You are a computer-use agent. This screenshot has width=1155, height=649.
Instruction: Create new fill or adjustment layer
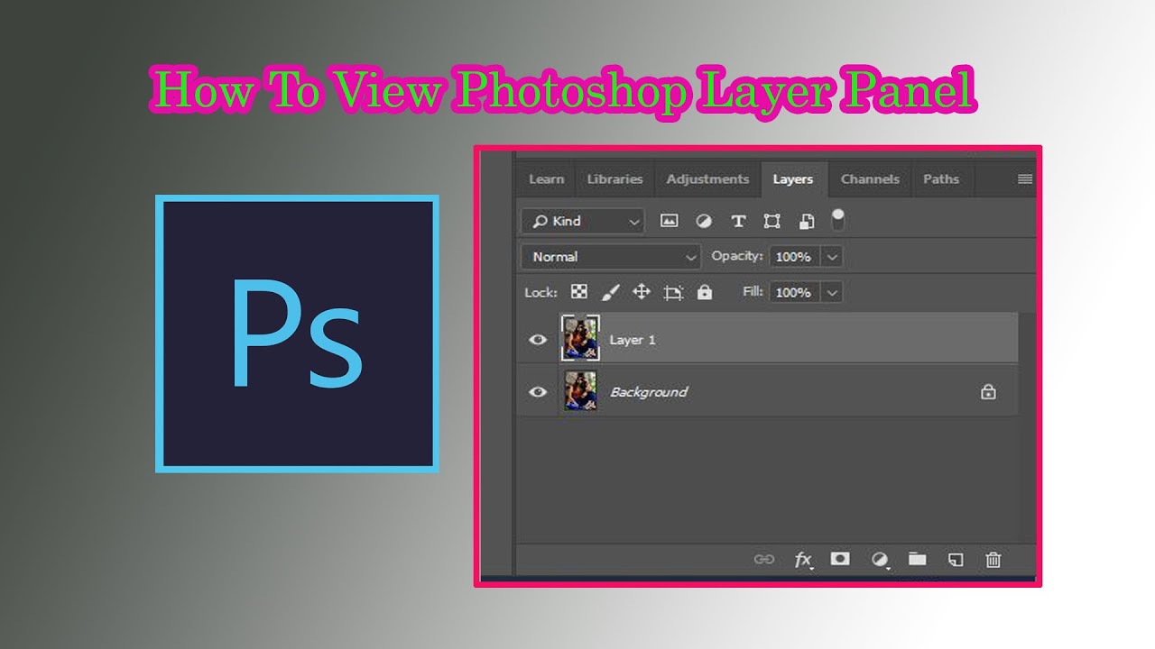(880, 560)
